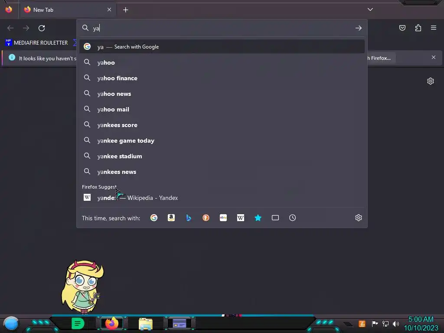Click the go arrow in the address bar

[359, 28]
